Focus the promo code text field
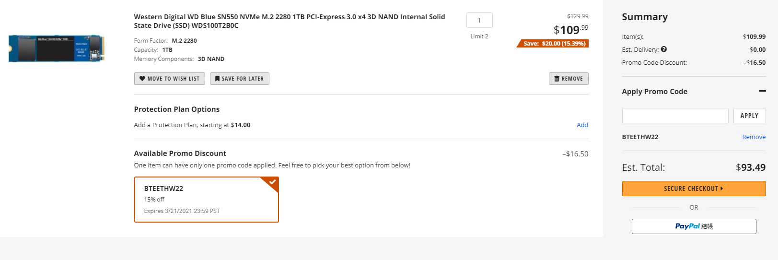This screenshot has width=778, height=260. pos(675,116)
